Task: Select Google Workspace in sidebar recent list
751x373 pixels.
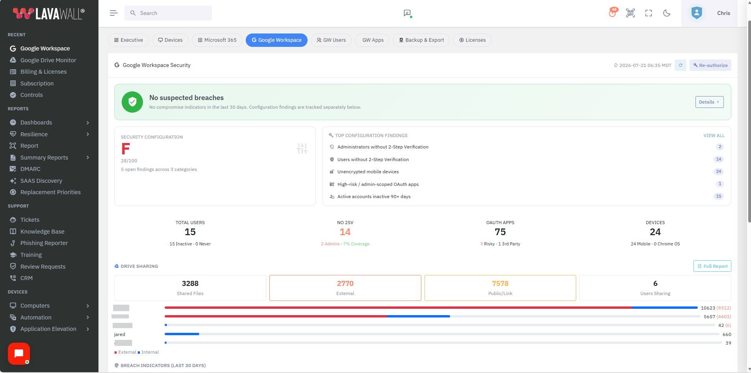Action: (x=45, y=48)
